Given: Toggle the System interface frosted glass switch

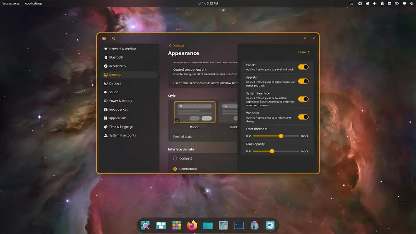Looking at the screenshot, I should [303, 99].
